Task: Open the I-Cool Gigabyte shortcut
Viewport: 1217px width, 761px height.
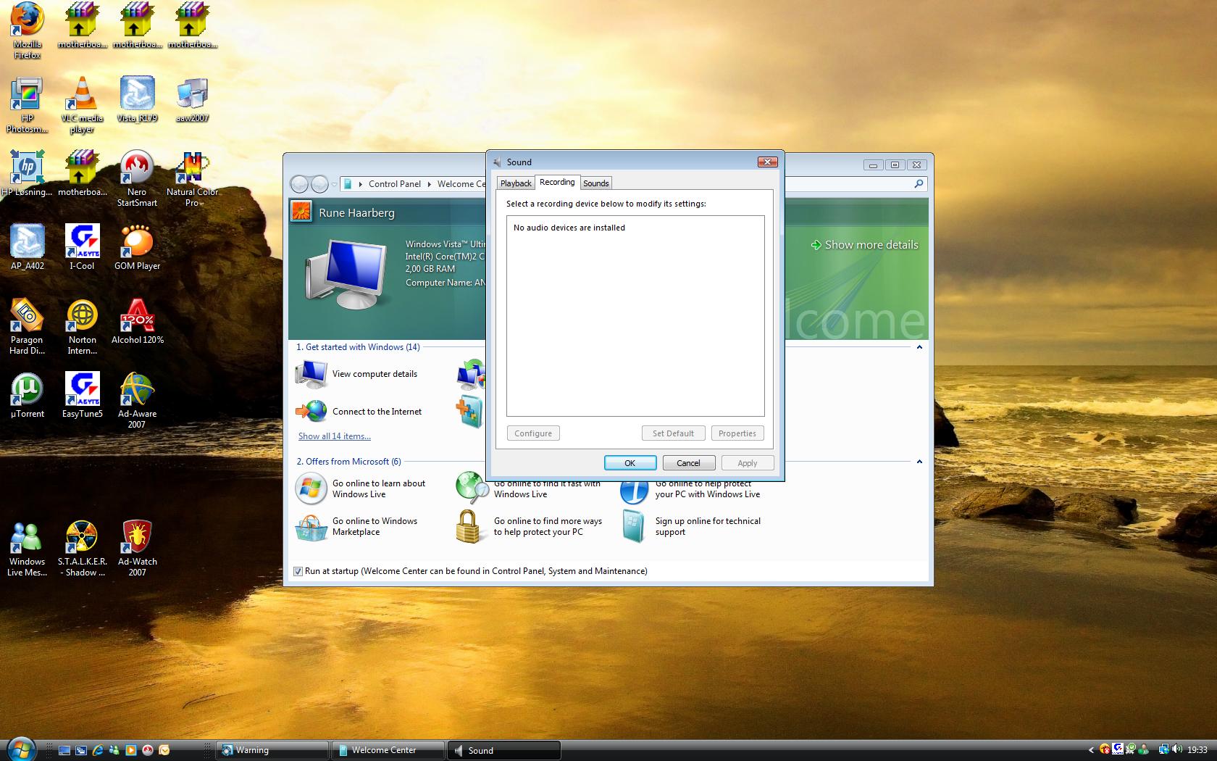Action: click(82, 247)
